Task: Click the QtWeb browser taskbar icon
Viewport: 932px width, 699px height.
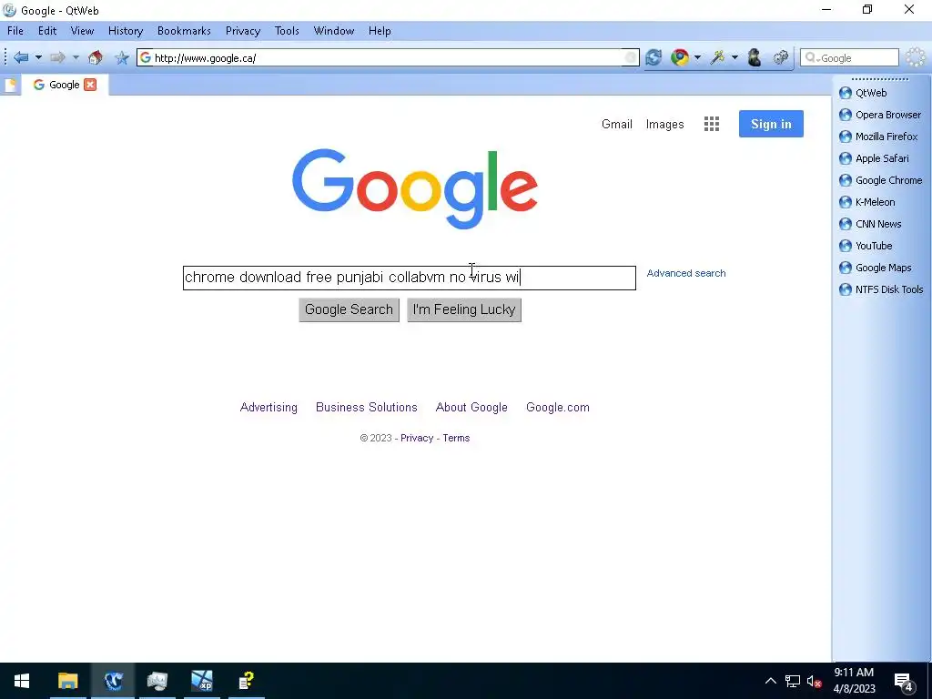Action: coord(113,681)
